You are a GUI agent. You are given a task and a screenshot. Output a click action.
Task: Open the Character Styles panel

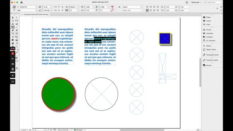point(212,60)
